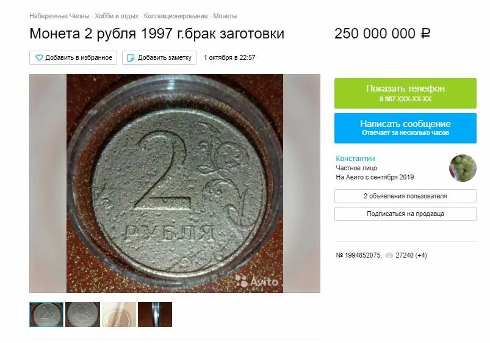Click the Avito watermark on photo
The width and height of the screenshot is (490, 343).
(256, 281)
